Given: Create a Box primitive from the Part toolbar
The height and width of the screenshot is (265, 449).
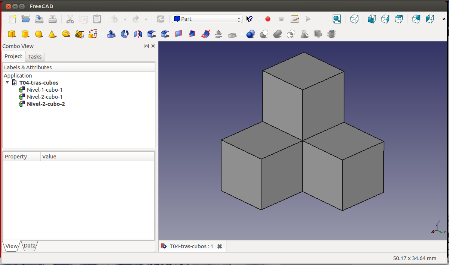Looking at the screenshot, I should (x=12, y=34).
